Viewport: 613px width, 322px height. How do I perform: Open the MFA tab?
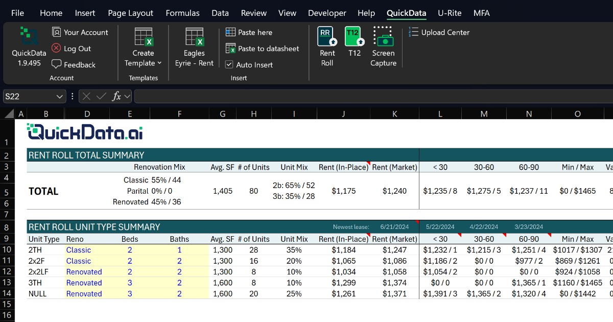click(481, 13)
